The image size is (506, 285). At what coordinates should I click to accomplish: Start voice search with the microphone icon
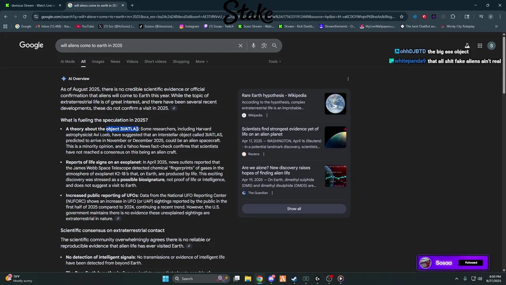tap(253, 46)
